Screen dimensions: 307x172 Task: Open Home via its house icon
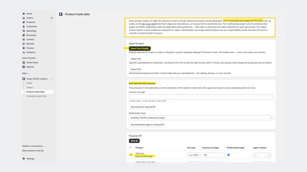(x=24, y=14)
